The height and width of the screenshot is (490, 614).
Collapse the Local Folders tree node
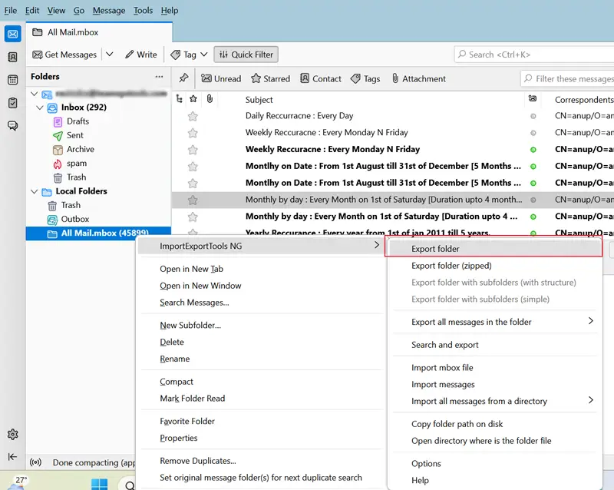coord(34,191)
